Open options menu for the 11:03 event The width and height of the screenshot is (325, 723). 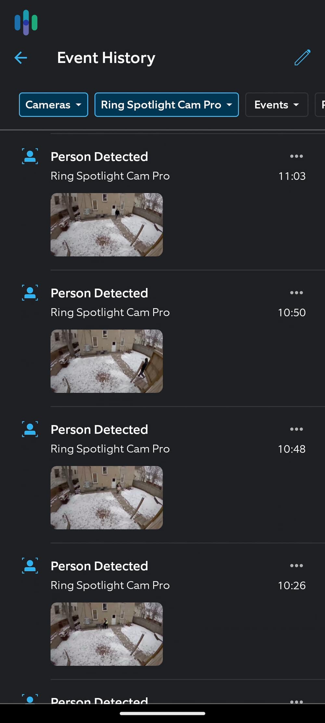pos(296,156)
